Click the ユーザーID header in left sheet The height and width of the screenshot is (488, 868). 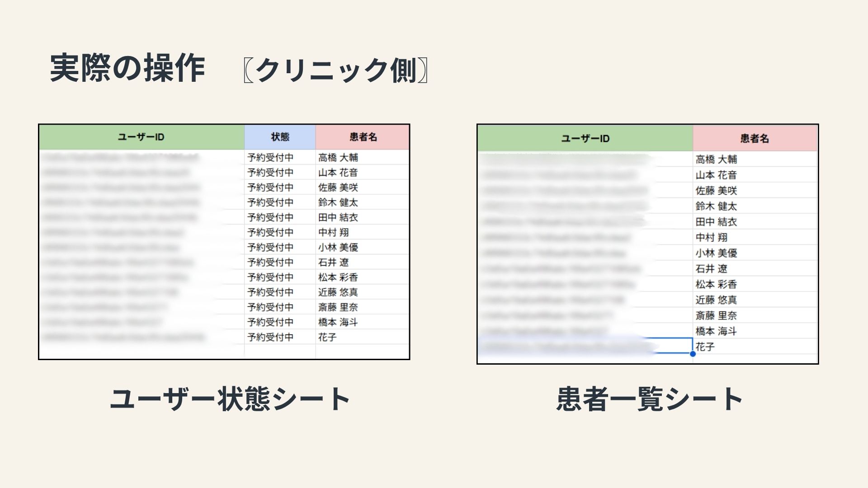click(141, 137)
